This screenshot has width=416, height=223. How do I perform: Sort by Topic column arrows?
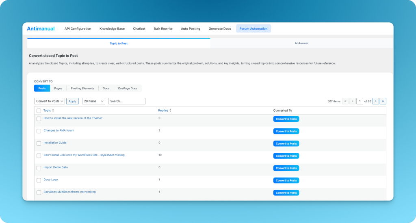53,110
